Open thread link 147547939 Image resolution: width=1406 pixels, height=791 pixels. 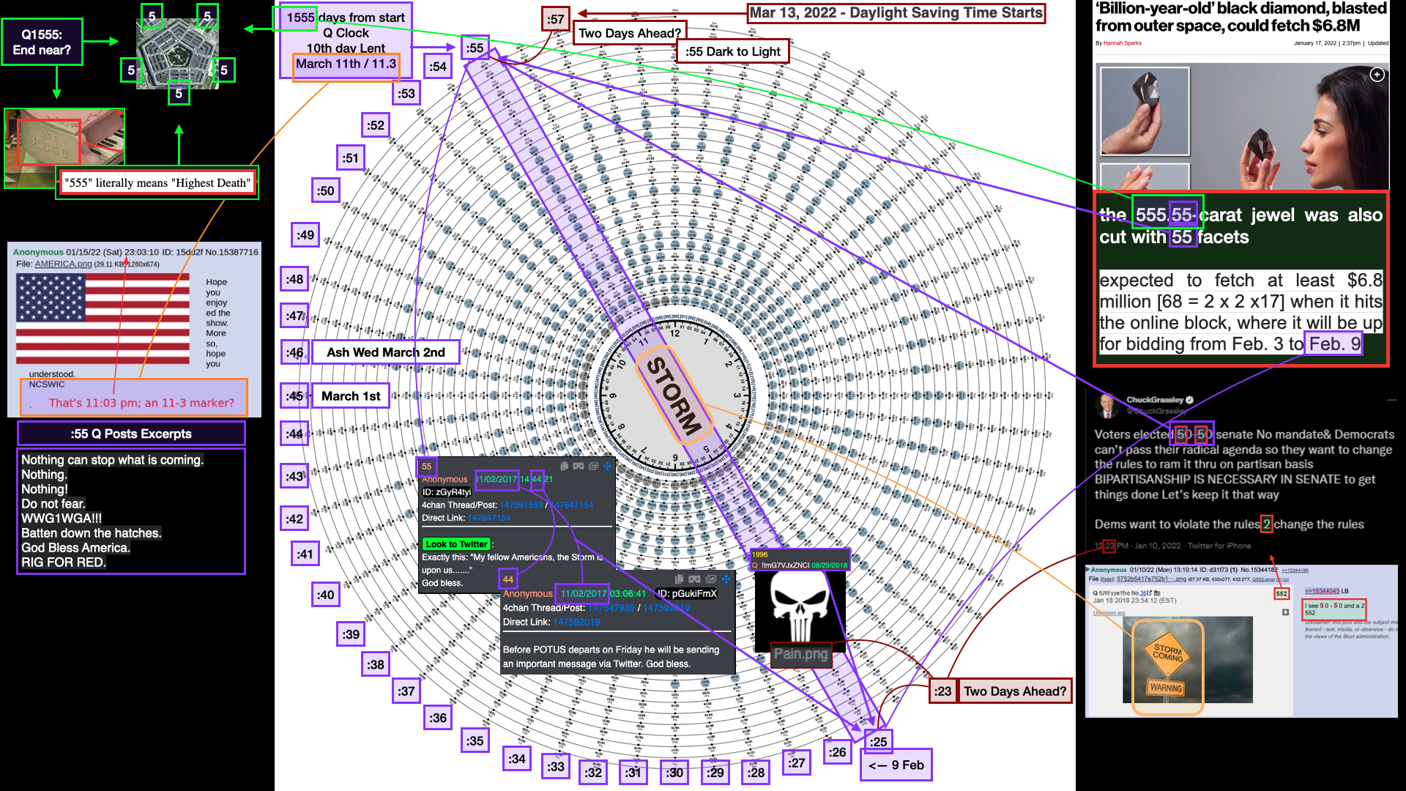[x=611, y=608]
